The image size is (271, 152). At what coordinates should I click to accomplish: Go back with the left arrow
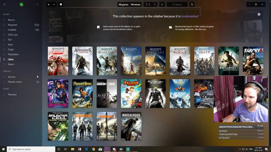tap(49, 5)
